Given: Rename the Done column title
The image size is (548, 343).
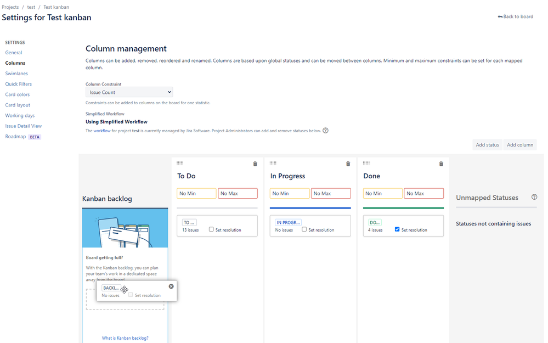Looking at the screenshot, I should pos(371,176).
